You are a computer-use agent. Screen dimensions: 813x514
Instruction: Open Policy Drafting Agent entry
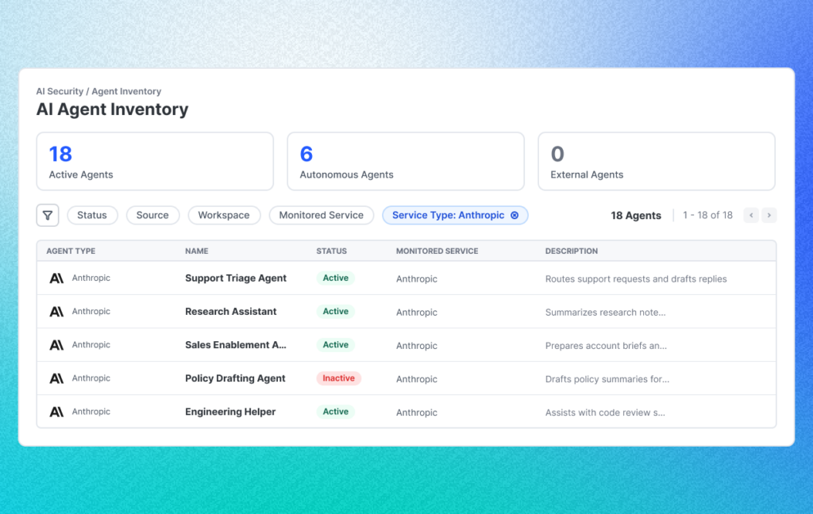click(x=235, y=378)
